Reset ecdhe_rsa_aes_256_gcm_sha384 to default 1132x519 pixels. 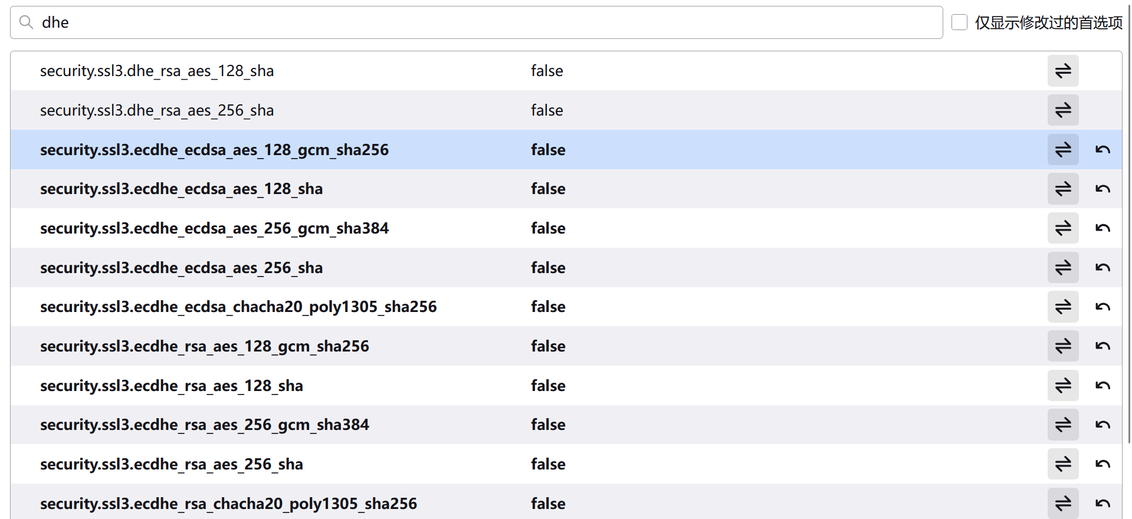[1102, 425]
